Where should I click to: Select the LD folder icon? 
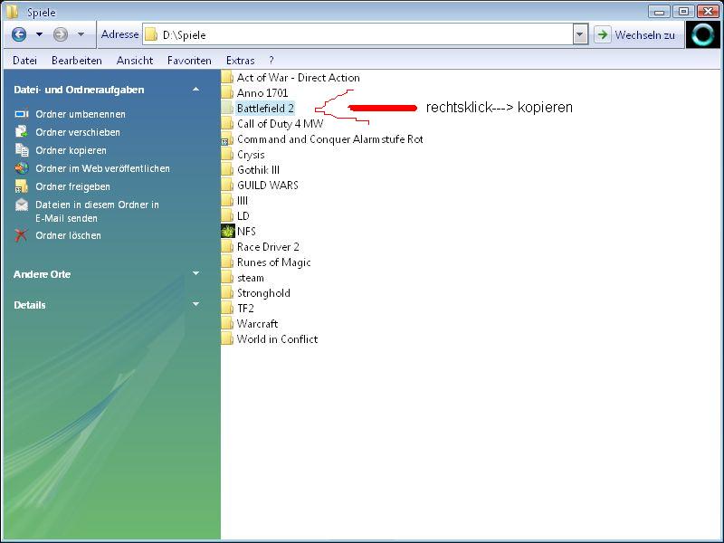tap(227, 215)
